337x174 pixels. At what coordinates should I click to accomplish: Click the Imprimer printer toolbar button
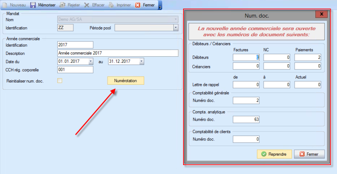120,5
